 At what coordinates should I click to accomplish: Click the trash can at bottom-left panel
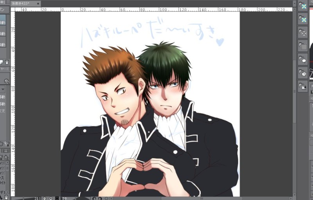click(6, 197)
